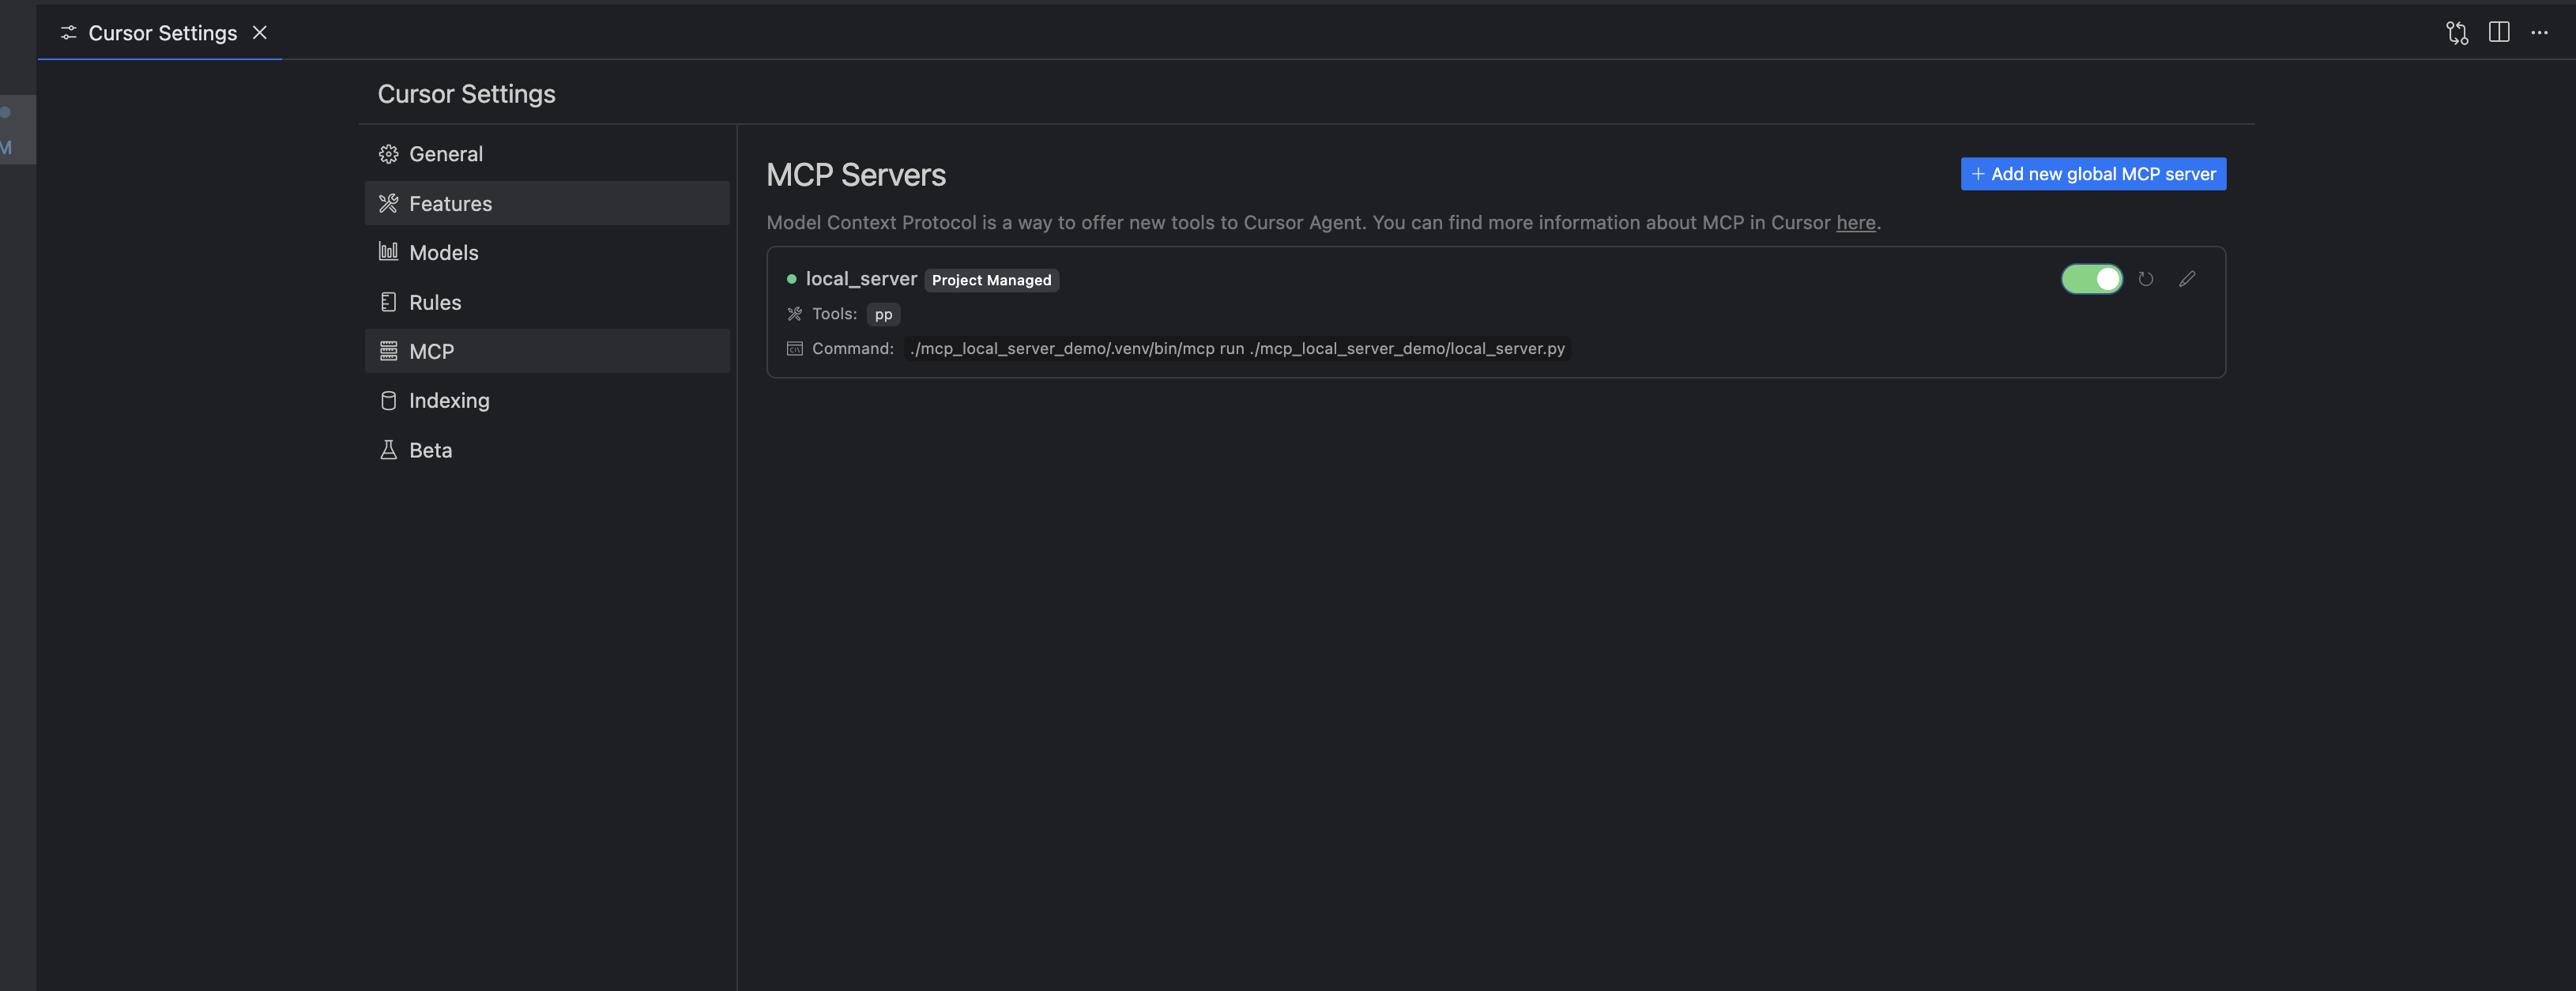2576x991 pixels.
Task: Click the Cursor Settings page title
Action: coord(466,94)
